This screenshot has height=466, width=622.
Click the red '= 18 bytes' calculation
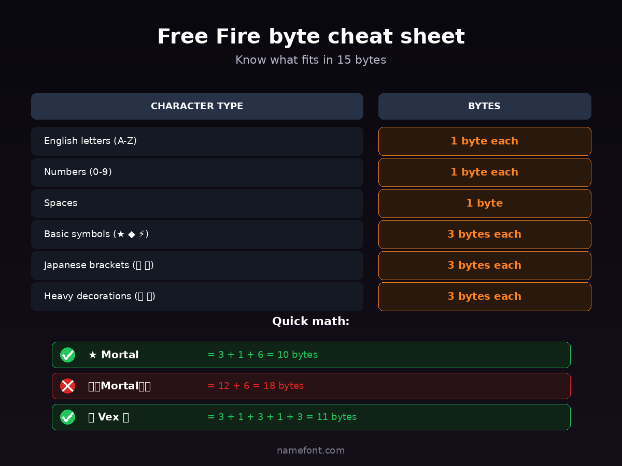pyautogui.click(x=256, y=386)
